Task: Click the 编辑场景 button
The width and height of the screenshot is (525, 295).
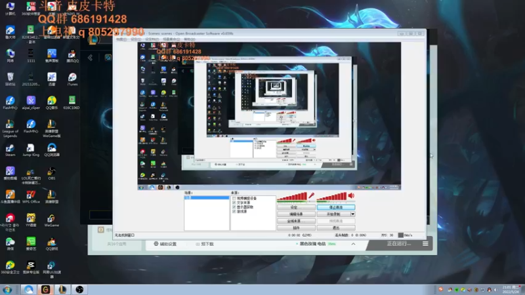Action: [296, 214]
